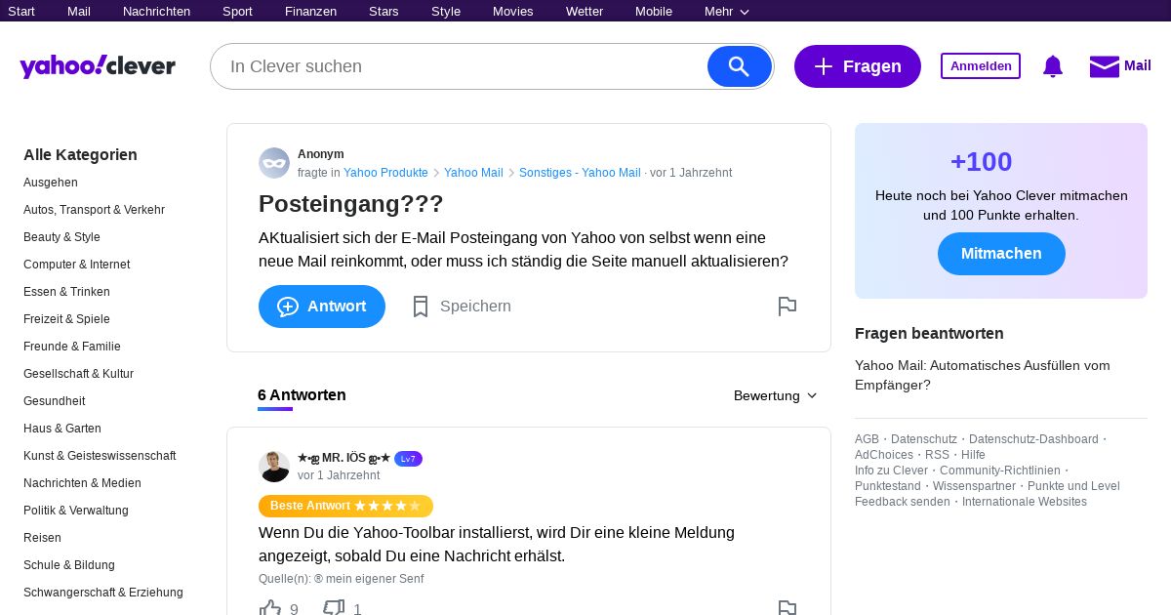Open the Bewertung sort dropdown
The height and width of the screenshot is (615, 1171).
(776, 395)
